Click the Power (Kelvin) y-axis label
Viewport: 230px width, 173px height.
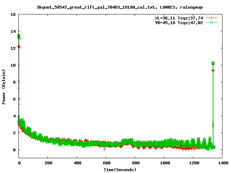tap(4, 87)
